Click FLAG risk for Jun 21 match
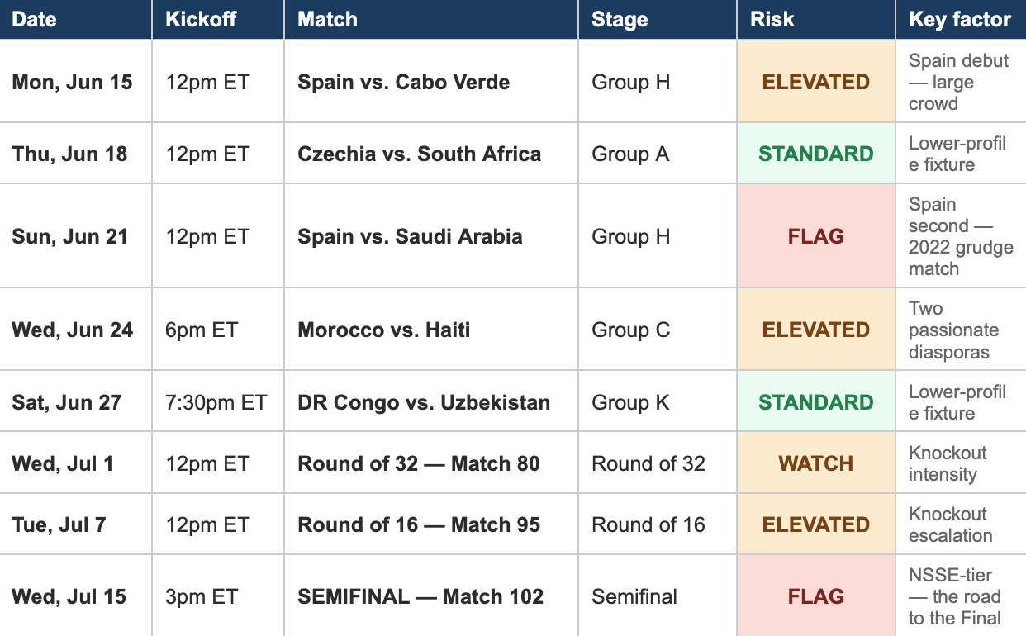This screenshot has height=636, width=1026. tap(816, 236)
